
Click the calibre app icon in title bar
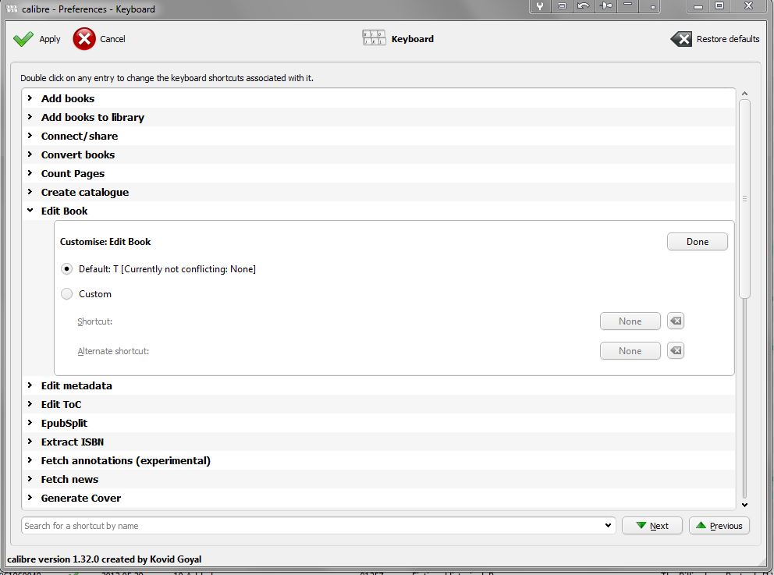[12, 9]
